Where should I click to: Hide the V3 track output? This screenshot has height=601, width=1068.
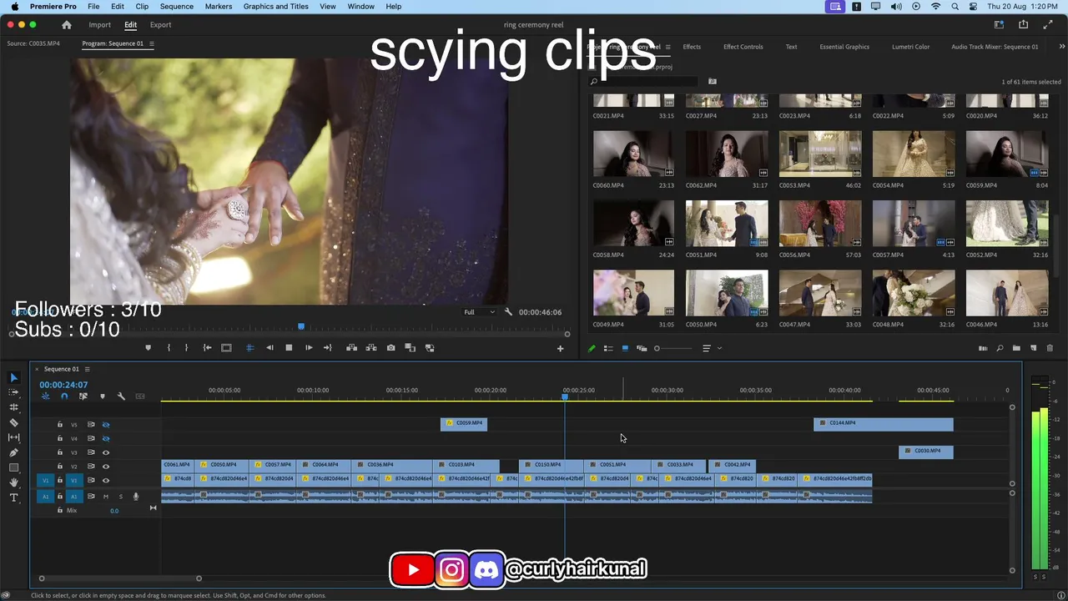click(x=106, y=452)
